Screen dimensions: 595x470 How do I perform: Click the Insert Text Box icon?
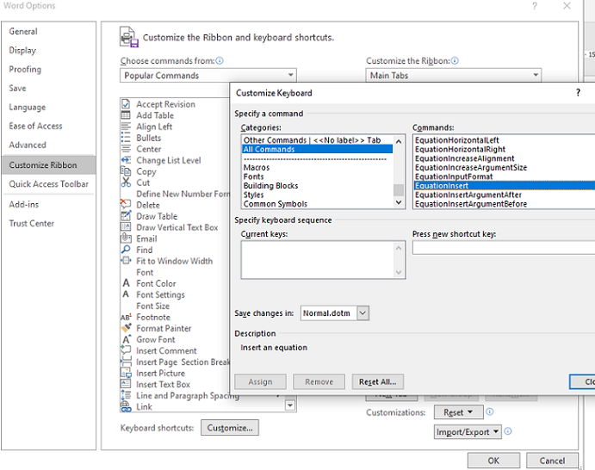point(126,384)
